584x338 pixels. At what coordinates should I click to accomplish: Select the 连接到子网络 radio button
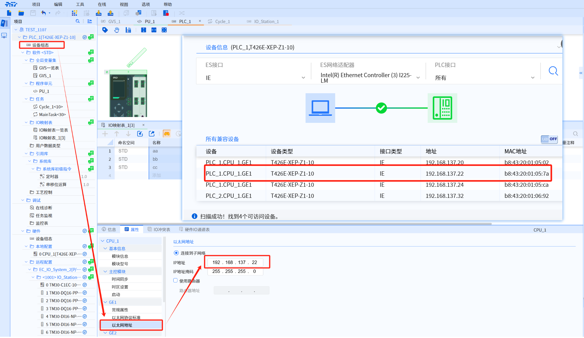176,253
